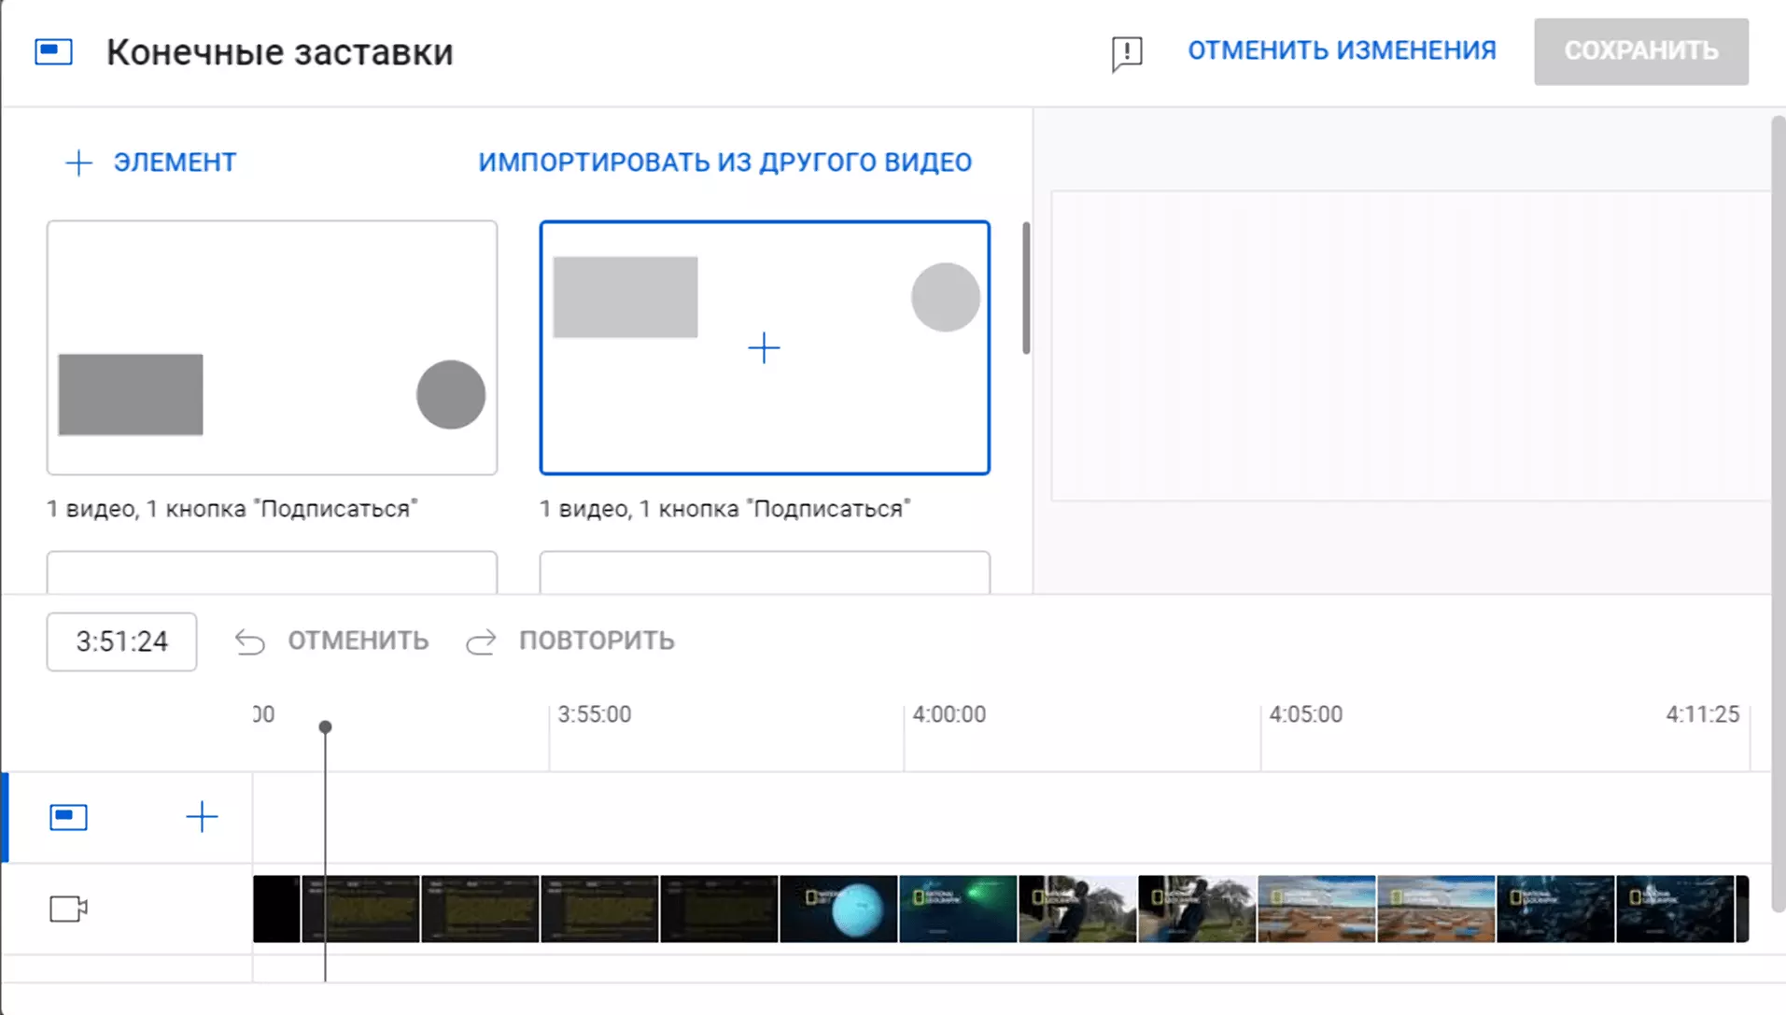The image size is (1786, 1015).
Task: Select highlighted template with video at top left
Action: point(765,347)
